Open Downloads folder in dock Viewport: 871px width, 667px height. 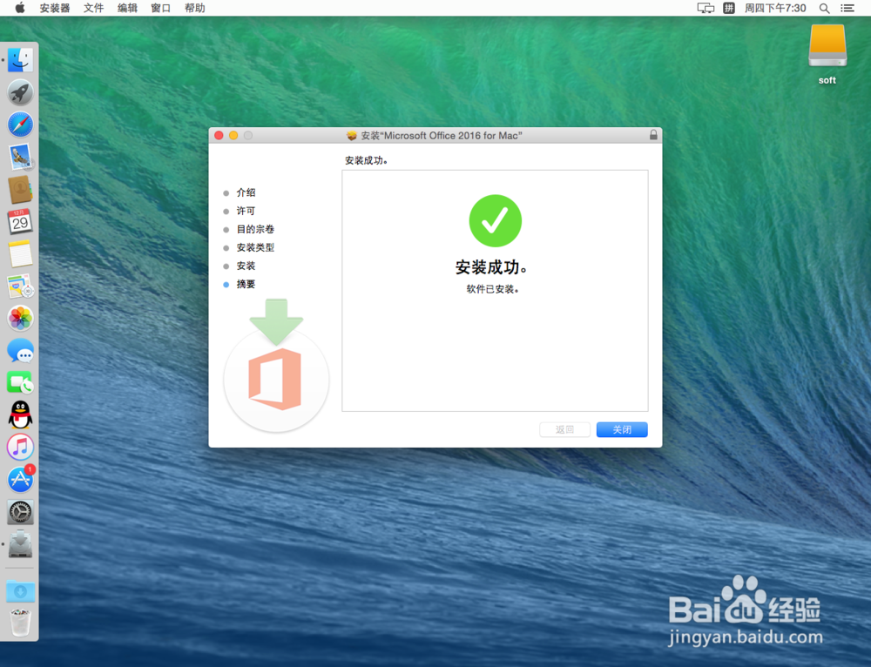click(x=21, y=591)
